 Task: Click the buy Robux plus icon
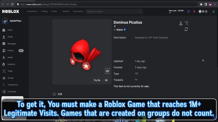pyautogui.click(x=206, y=12)
